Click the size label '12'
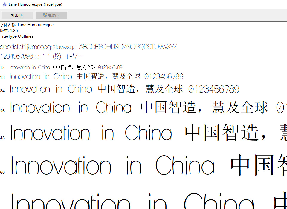 [2, 68]
